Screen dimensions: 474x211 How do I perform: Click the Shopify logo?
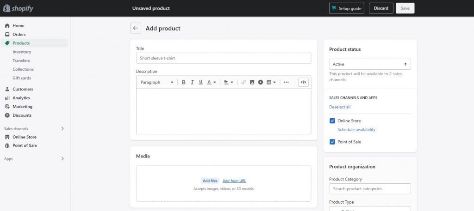(x=18, y=8)
